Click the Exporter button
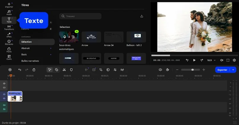 click(x=222, y=70)
